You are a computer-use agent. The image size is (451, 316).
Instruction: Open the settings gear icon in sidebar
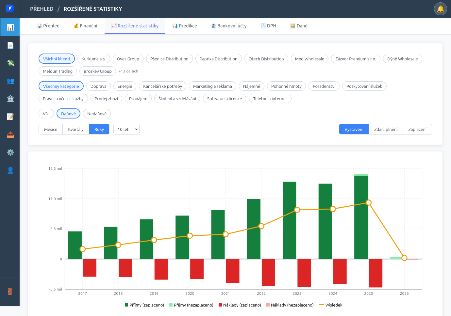(x=10, y=152)
